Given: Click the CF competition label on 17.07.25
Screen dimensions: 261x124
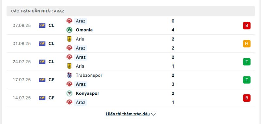Looking at the screenshot, I should coord(52,80).
